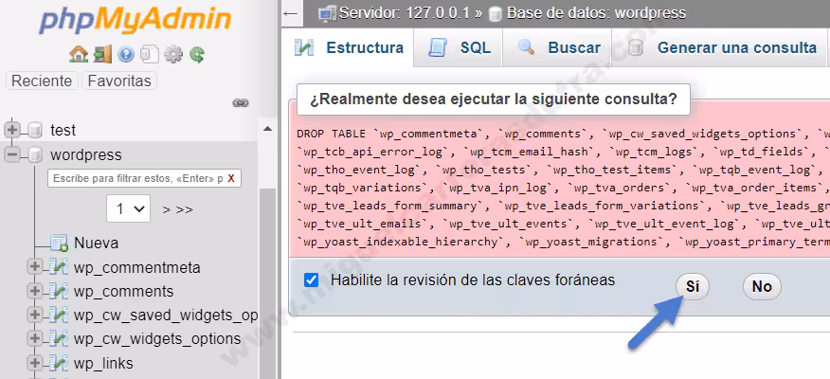Open the SQL tab
This screenshot has height=379, width=830.
(459, 47)
